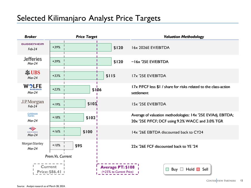Click the Valuation Methodology column header
This screenshot has width=251, height=188.
(184, 37)
